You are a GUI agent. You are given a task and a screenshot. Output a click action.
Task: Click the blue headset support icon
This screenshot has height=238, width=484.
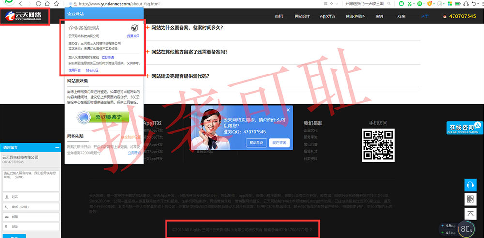[x=470, y=185]
